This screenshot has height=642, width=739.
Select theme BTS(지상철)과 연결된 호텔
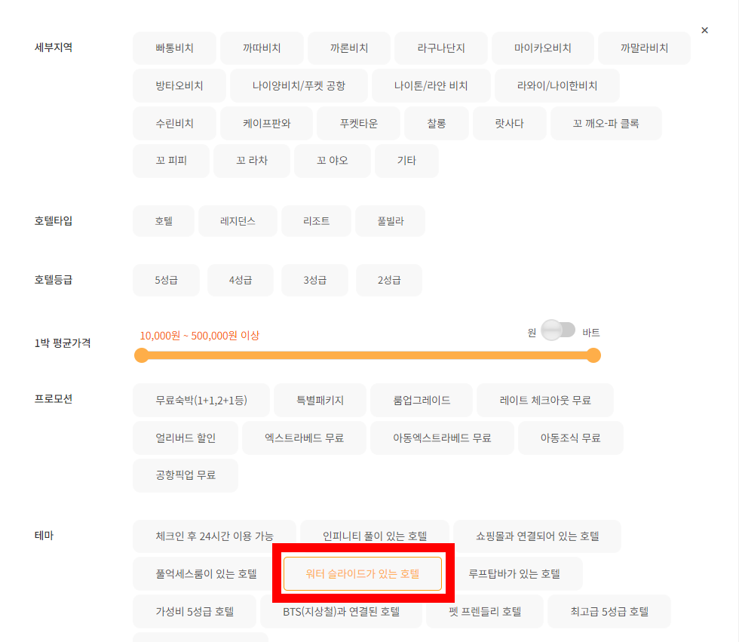click(x=341, y=612)
